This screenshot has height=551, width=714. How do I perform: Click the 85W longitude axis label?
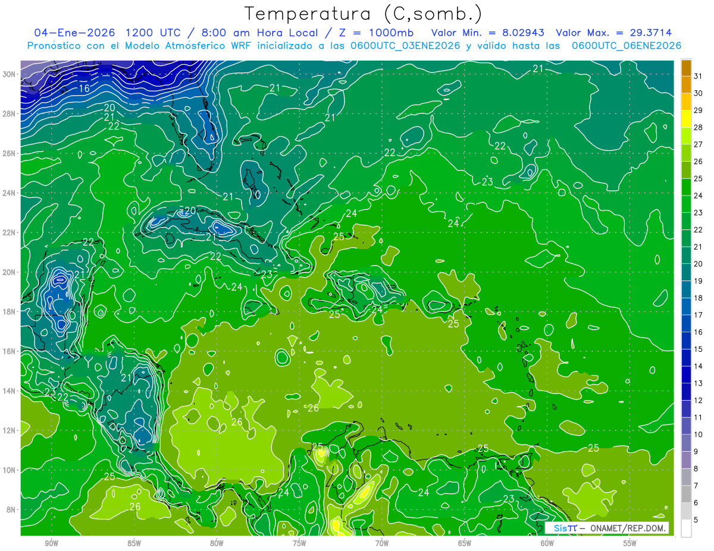coord(134,543)
